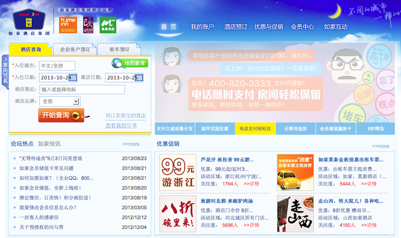Open the 酒店品牌 dropdown arrow
Viewport: 401px width, 238px height.
pos(76,101)
